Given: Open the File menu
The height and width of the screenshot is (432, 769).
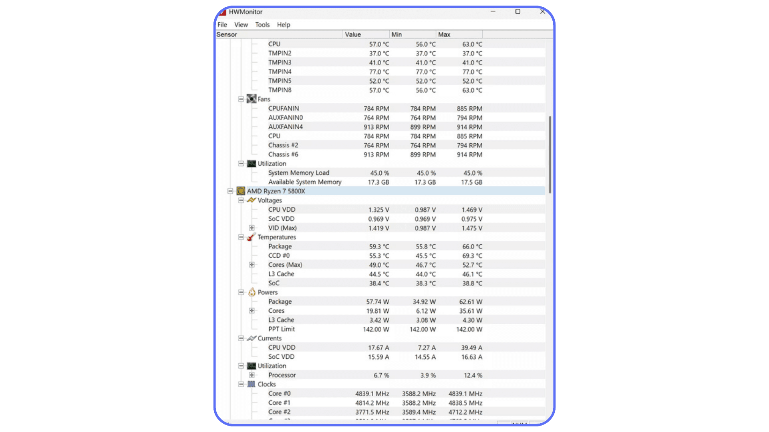Looking at the screenshot, I should [x=222, y=25].
